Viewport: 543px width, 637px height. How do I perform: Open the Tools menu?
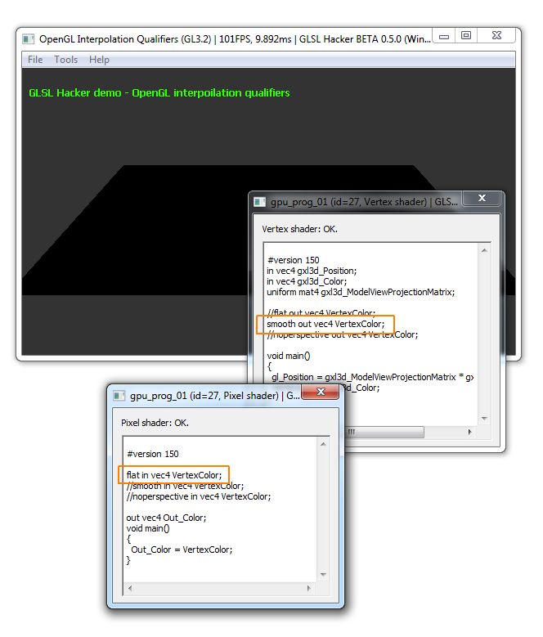tap(66, 60)
